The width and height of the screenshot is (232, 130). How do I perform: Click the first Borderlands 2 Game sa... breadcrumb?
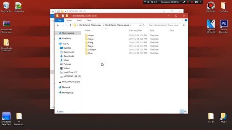coord(90,25)
